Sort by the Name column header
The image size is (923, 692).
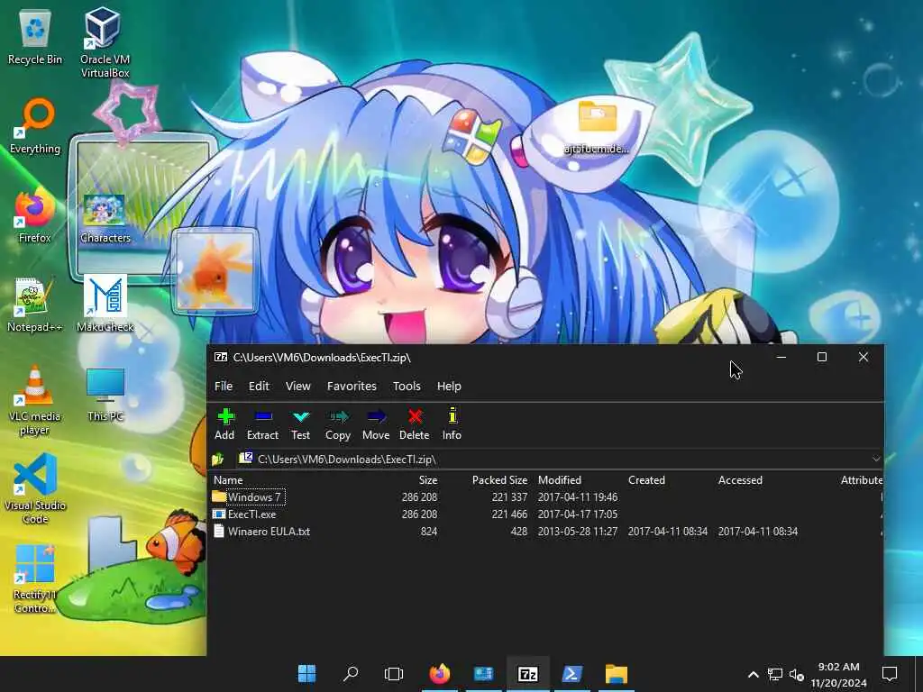(x=228, y=480)
